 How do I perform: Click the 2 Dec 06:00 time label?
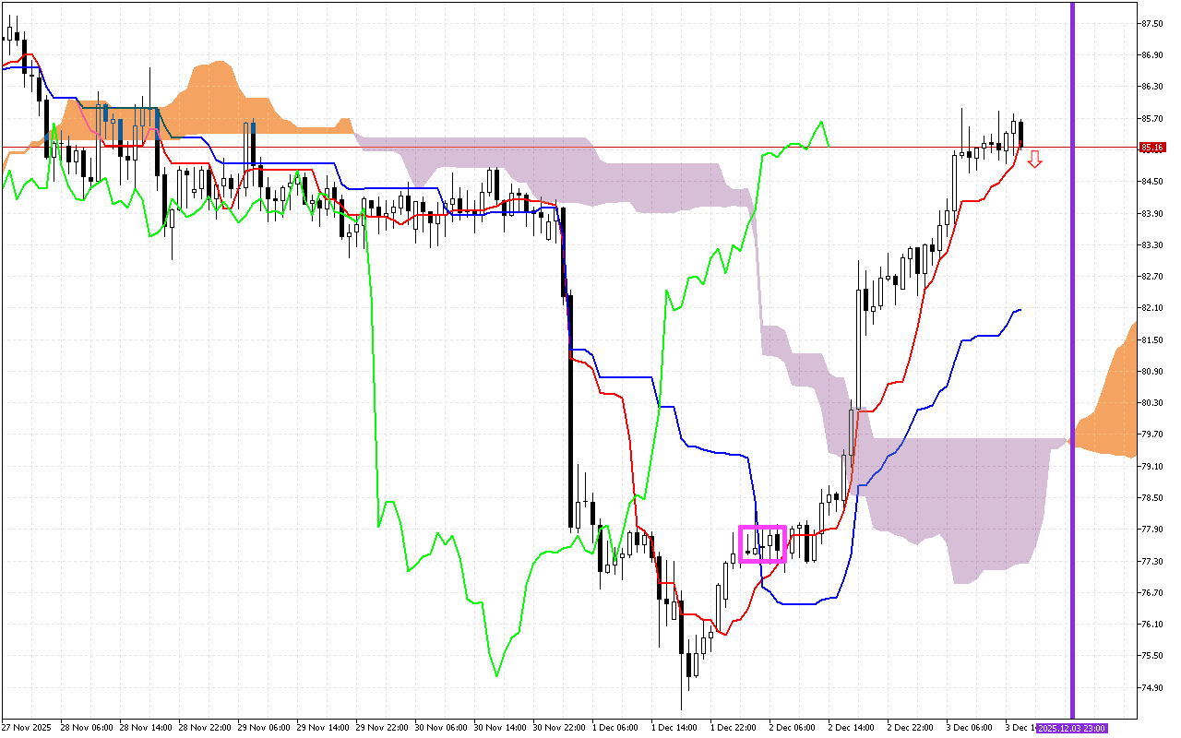pos(792,728)
